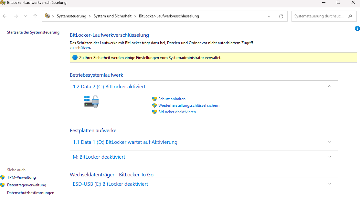Screen dimensions: 360x197
Task: Go up one level with Up arrow
Action: click(x=35, y=16)
